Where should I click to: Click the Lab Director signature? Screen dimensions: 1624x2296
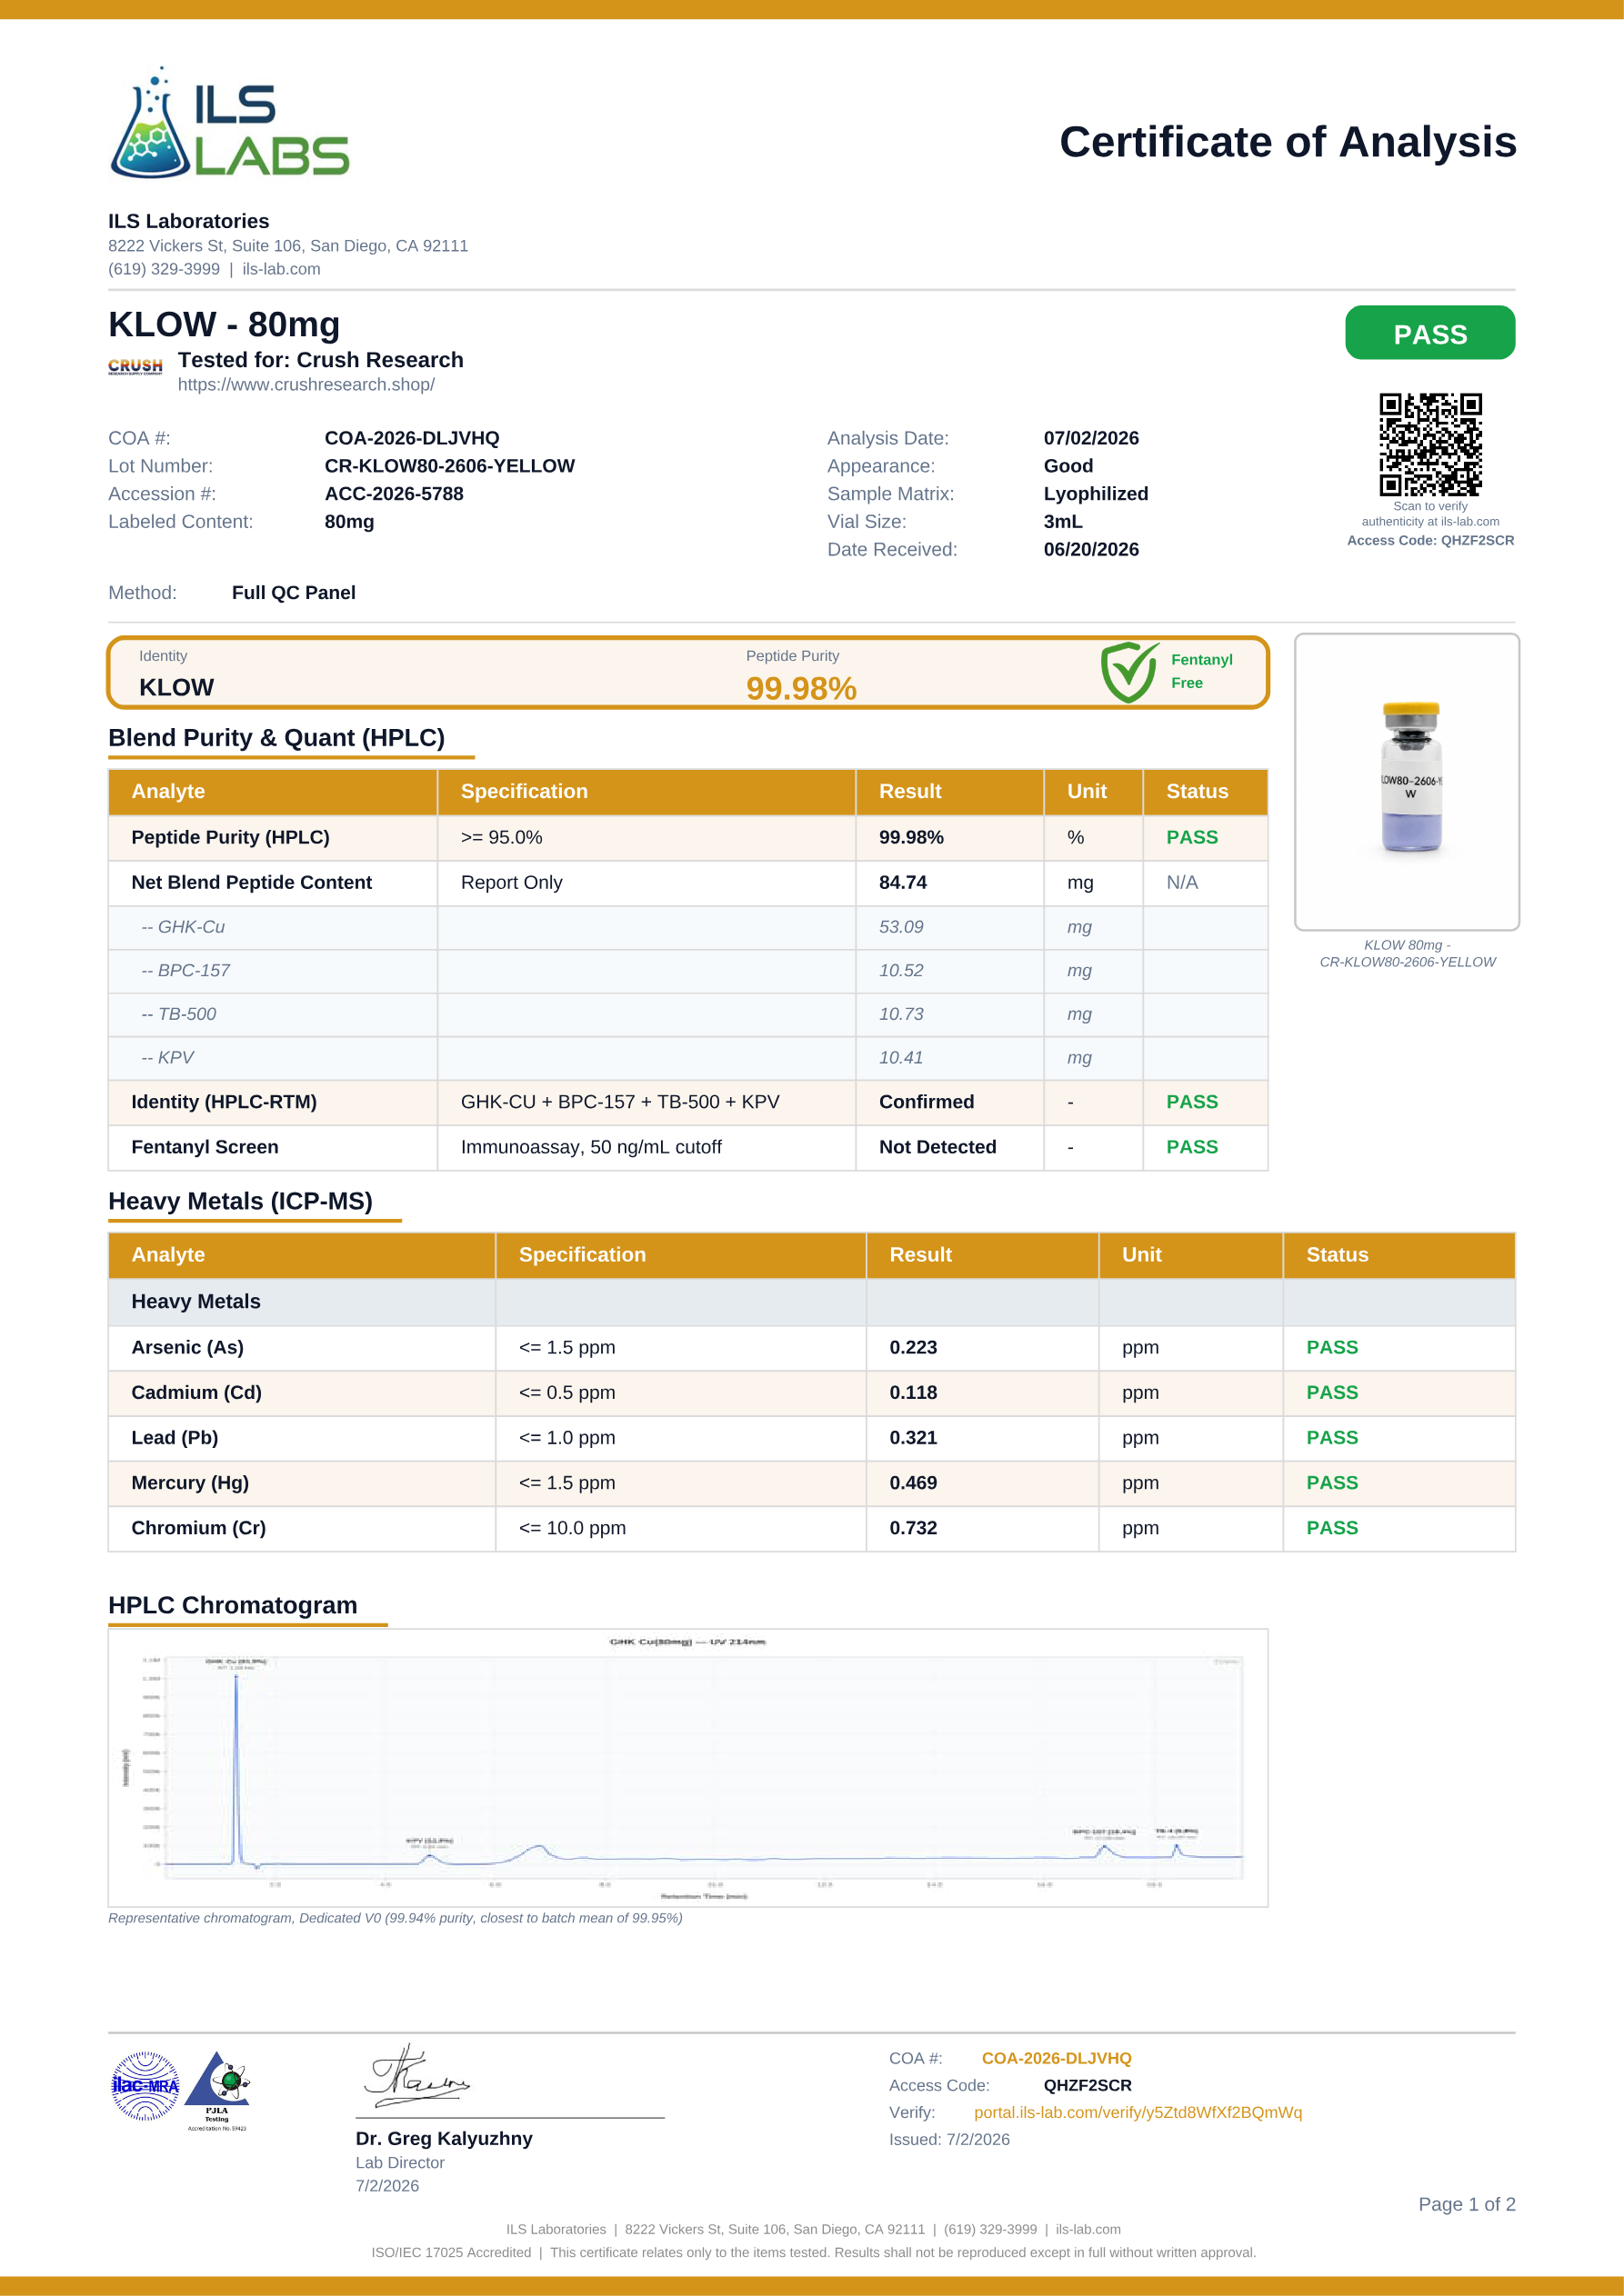point(416,2075)
